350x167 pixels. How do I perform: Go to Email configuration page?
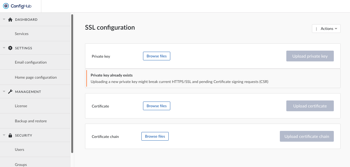[31, 62]
